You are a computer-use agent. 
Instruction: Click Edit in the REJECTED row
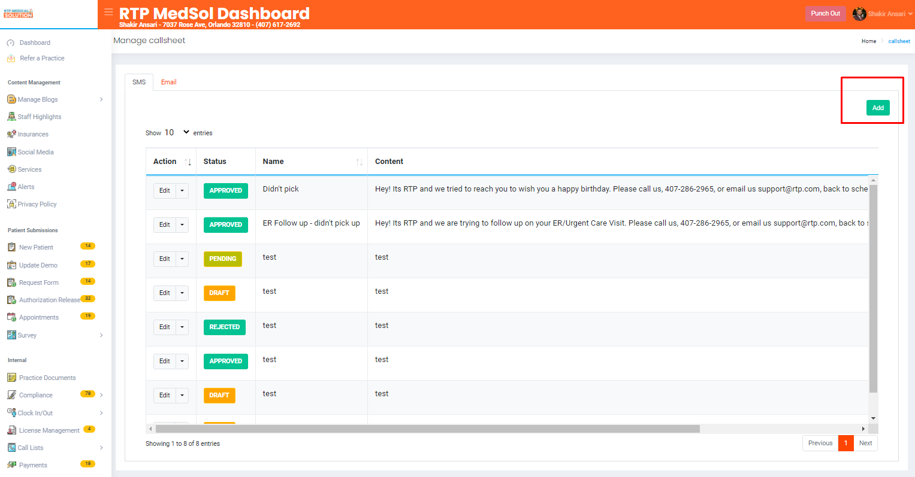tap(165, 327)
